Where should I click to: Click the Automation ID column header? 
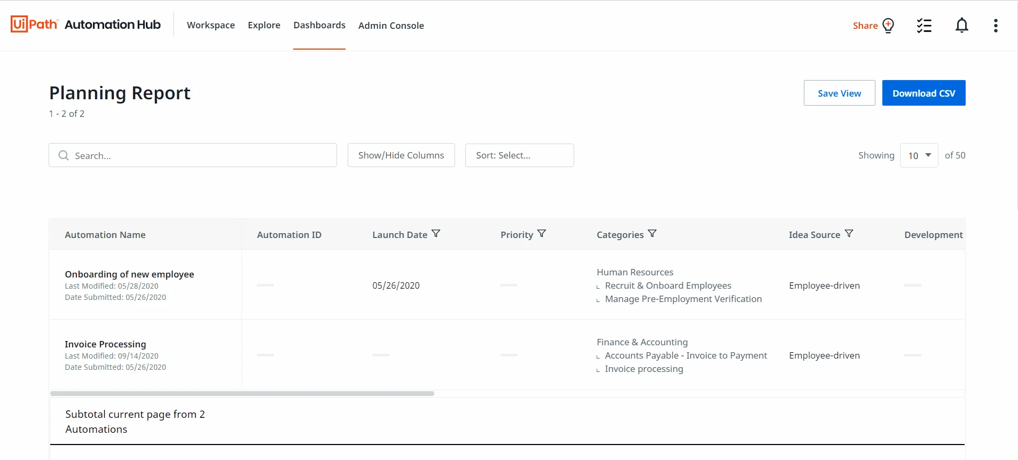point(289,235)
